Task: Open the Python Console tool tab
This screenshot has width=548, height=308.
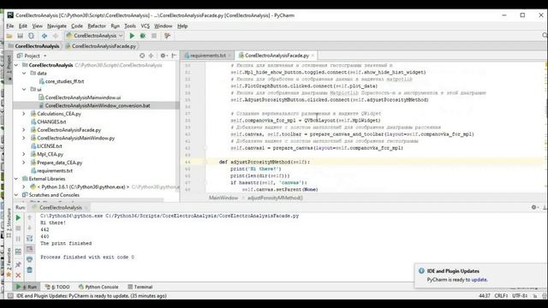Action: (98, 287)
